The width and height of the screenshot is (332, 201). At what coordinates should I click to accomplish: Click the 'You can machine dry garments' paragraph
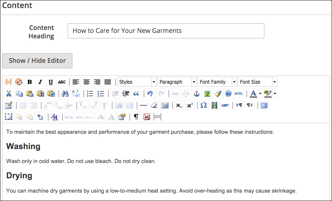click(x=151, y=191)
